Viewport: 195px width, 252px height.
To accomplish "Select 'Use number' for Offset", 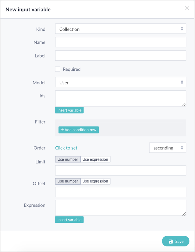I will coord(68,181).
